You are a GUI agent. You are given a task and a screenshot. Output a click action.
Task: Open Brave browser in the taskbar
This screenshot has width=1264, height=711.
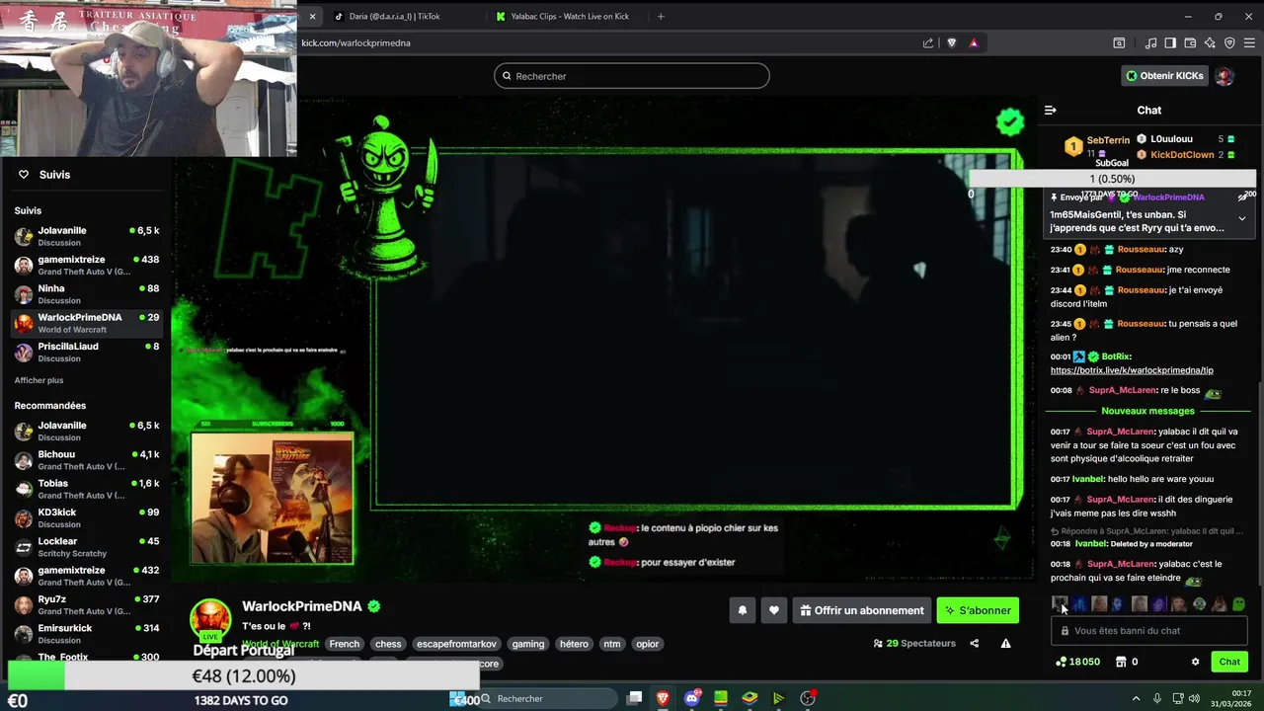pos(663,698)
